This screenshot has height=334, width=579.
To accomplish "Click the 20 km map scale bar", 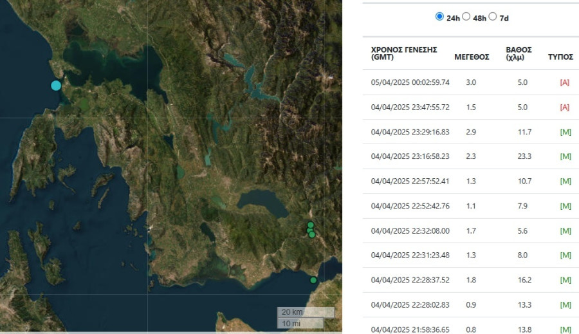I will point(306,312).
